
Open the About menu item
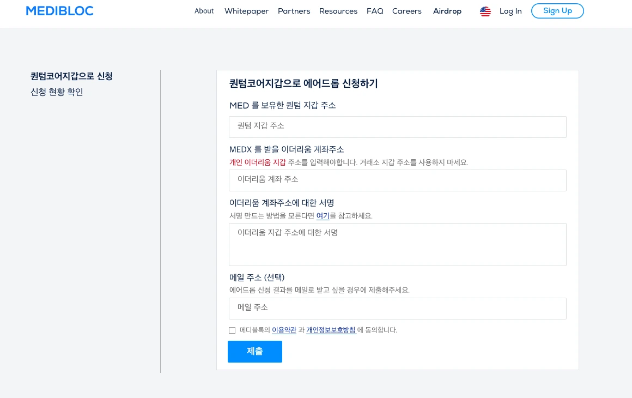pyautogui.click(x=204, y=11)
